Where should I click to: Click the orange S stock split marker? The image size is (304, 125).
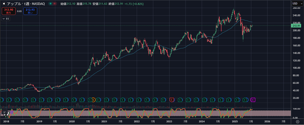pyautogui.click(x=93, y=100)
